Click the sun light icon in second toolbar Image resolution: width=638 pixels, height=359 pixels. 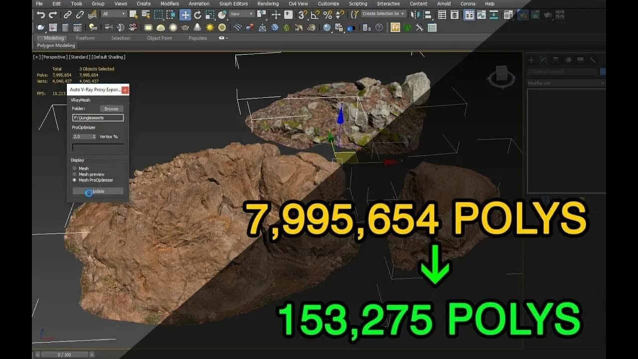[x=210, y=27]
